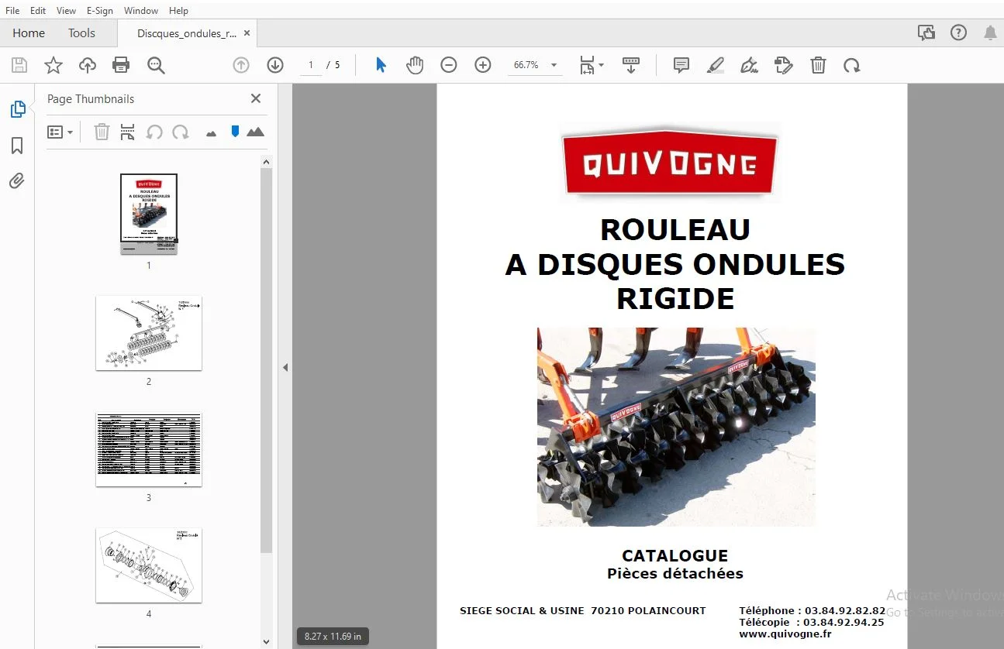
Task: Switch to the Home tab
Action: pos(29,33)
